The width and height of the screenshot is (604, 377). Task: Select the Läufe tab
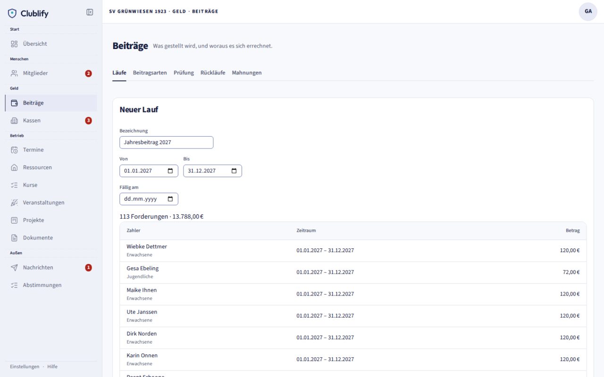[x=119, y=73]
